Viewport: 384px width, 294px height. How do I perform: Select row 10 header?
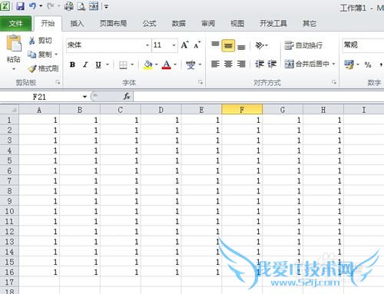coord(9,211)
